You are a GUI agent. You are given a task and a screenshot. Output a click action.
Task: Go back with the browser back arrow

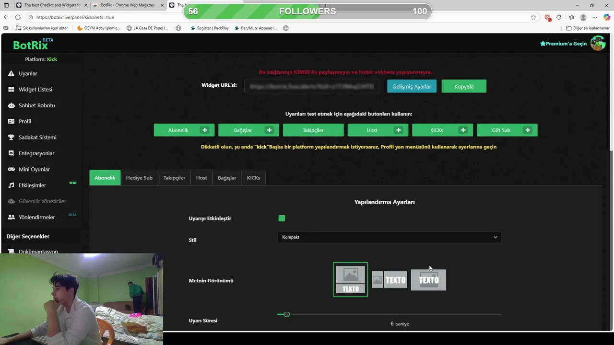(x=6, y=17)
